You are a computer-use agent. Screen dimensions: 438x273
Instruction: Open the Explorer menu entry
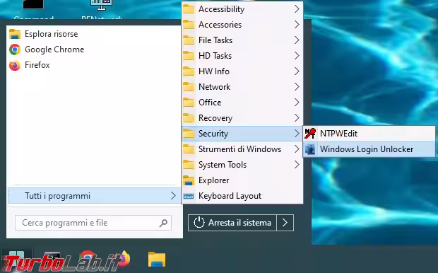click(x=242, y=180)
